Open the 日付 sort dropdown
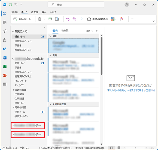Image resolution: width=158 pixels, height=150 pixels. 89,31
